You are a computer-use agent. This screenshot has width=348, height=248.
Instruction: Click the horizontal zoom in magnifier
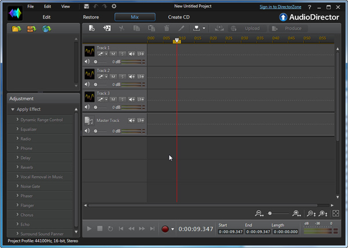297,214
